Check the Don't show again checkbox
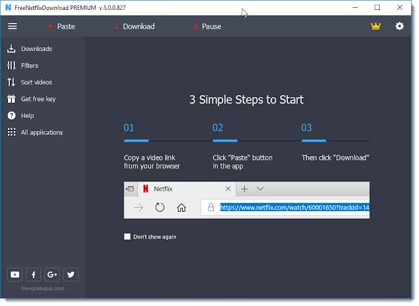 tap(127, 237)
